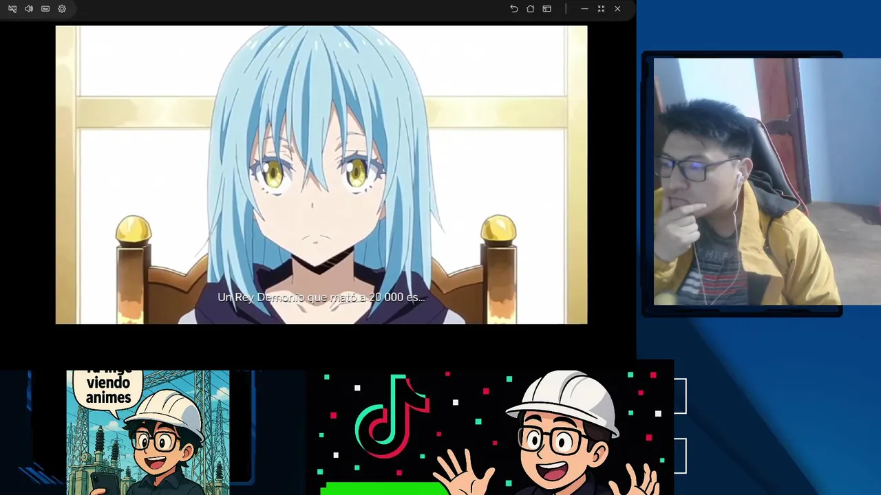This screenshot has width=881, height=495.
Task: Open settings gear in top bar
Action: [62, 9]
